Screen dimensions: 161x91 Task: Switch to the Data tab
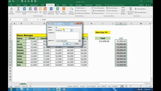tap(58, 5)
